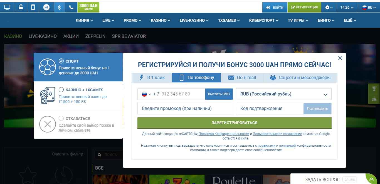This screenshot has width=380, height=184.
Task: Open the settings gear dropdown
Action: coord(329,8)
